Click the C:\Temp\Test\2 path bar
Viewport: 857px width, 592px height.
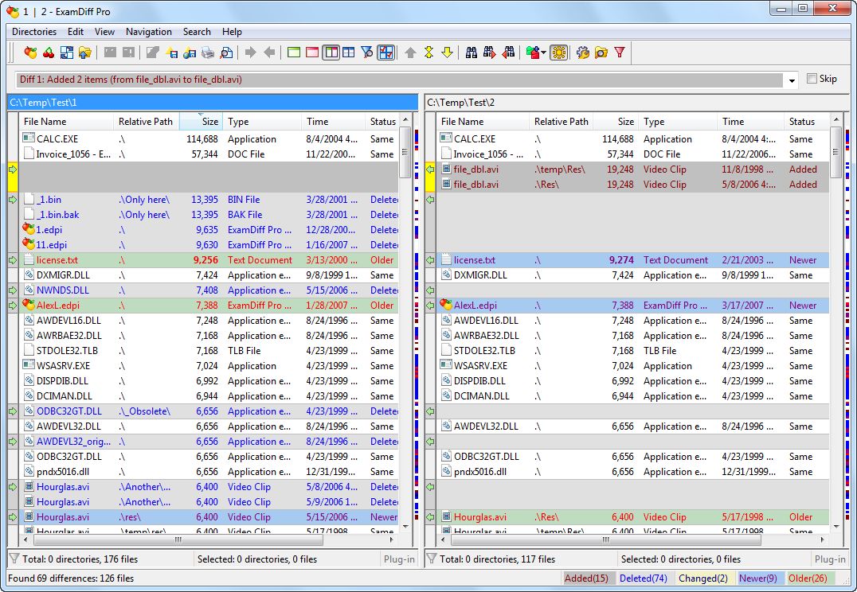pos(637,103)
